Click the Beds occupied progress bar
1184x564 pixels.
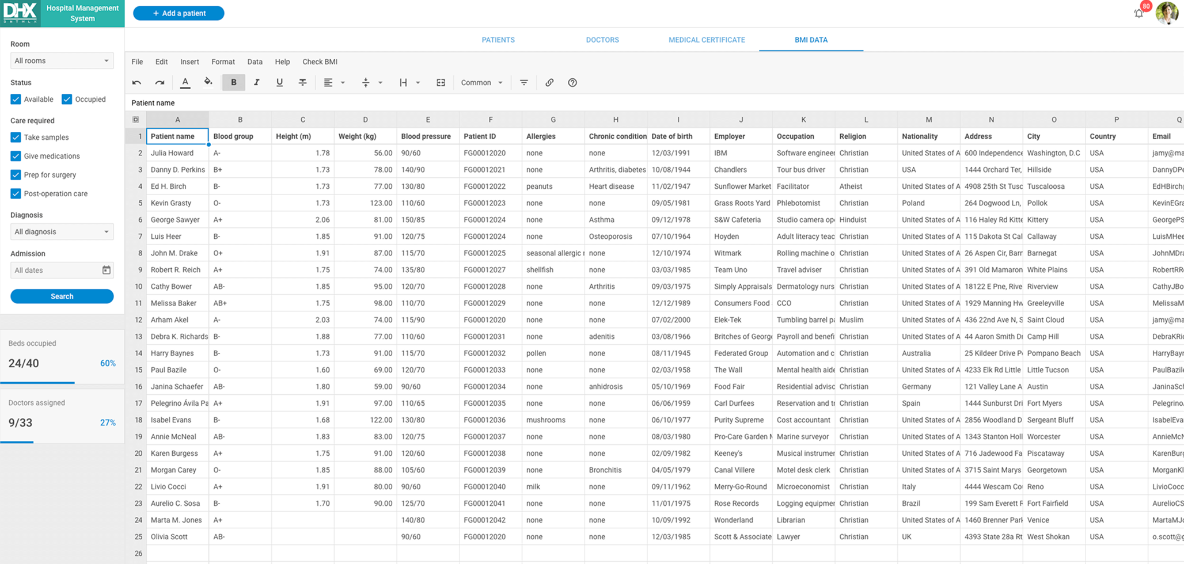click(62, 382)
